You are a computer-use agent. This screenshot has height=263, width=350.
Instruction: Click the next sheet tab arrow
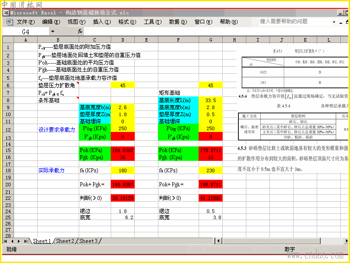(19, 241)
